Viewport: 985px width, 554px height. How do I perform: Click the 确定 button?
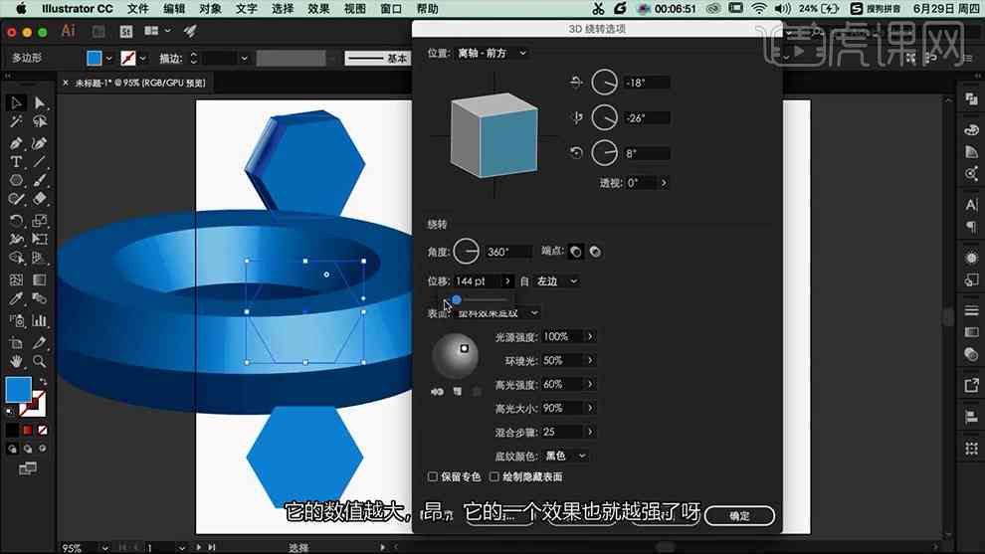click(x=739, y=515)
